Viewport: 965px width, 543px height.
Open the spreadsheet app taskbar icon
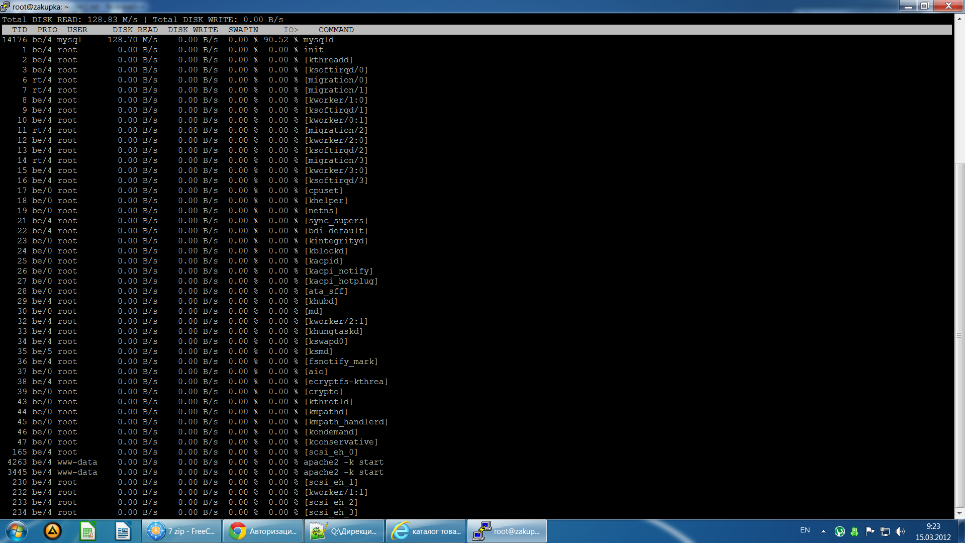coord(87,531)
